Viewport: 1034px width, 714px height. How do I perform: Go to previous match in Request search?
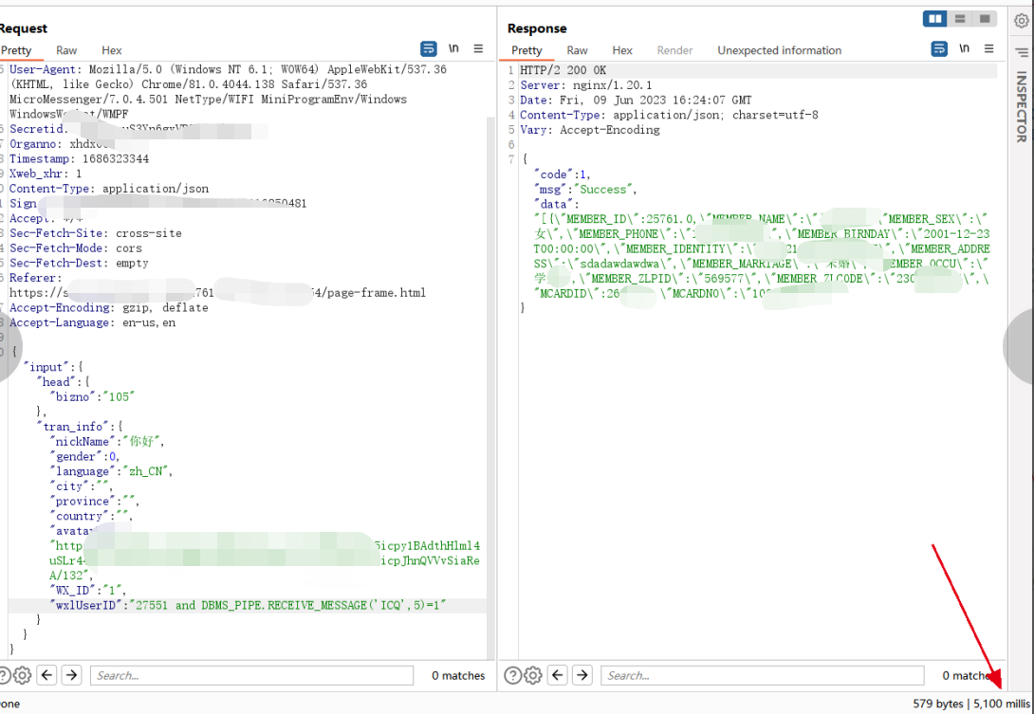point(46,675)
